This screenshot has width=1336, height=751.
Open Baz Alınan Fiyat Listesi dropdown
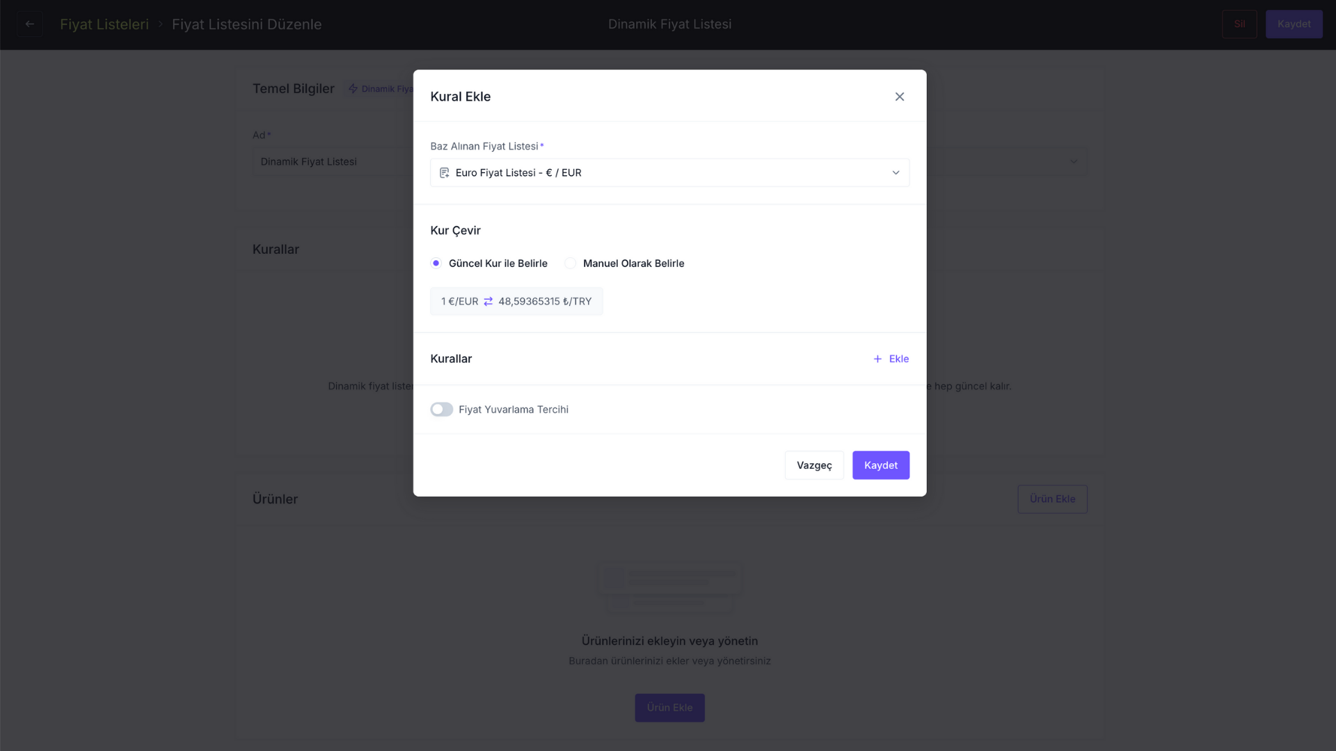[669, 172]
